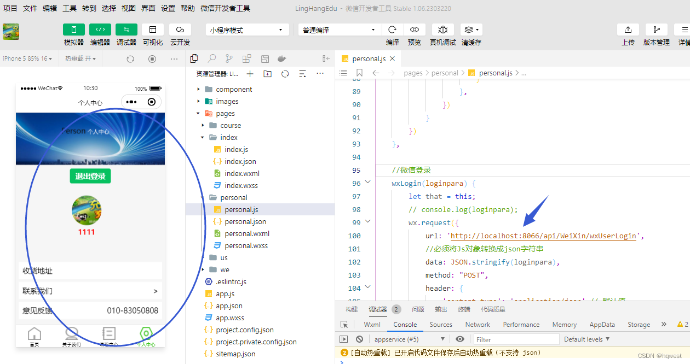Toggle the Debugger (调试器) panel button
The width and height of the screenshot is (690, 364).
coord(127,30)
